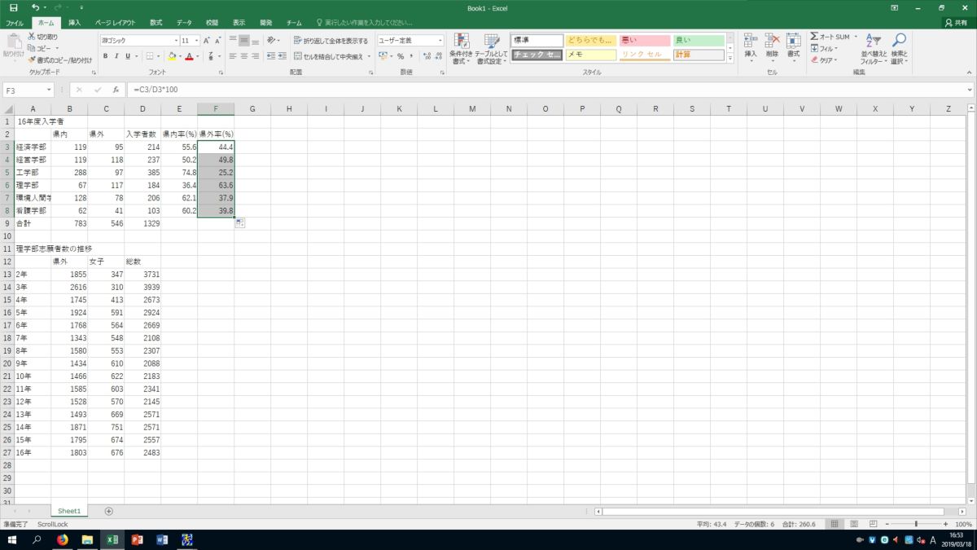Open Word from the taskbar
Viewport: 977px width, 550px height.
[161, 539]
